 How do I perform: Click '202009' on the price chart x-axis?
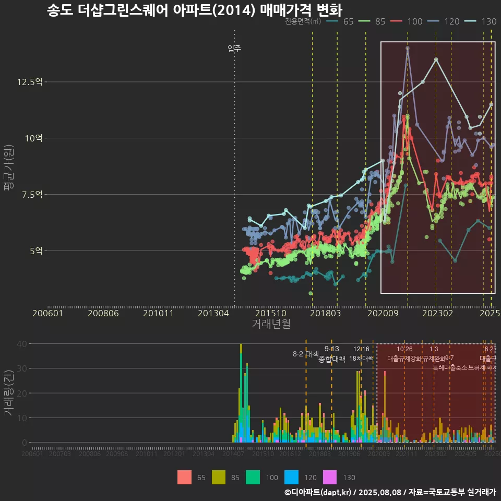(383, 313)
